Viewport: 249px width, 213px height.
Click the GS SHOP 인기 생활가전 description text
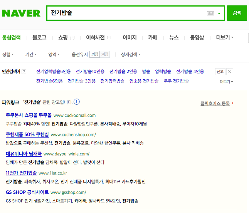[x=72, y=201]
